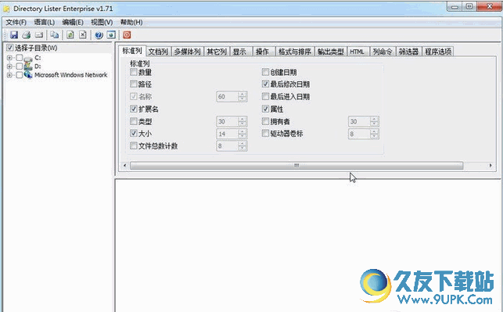Enable the 驱动器卷标 checkbox
The height and width of the screenshot is (312, 503).
[x=265, y=133]
